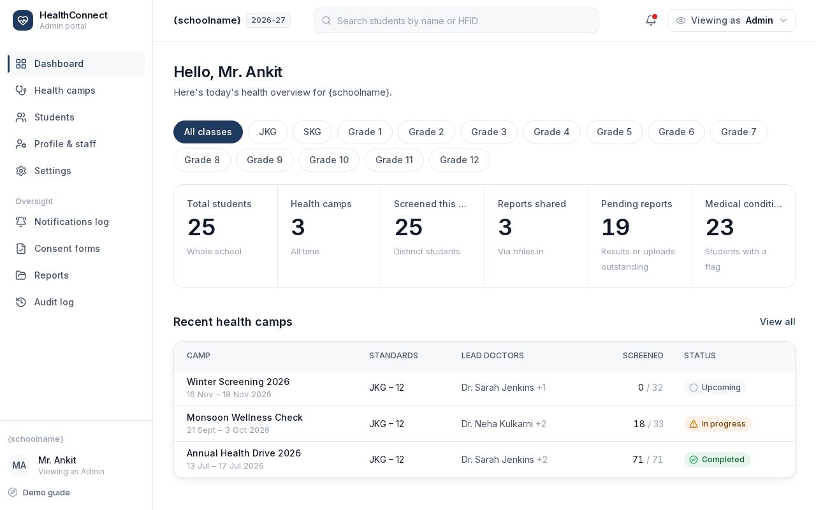Open Health camps in sidebar
This screenshot has width=816, height=510.
tap(76, 91)
